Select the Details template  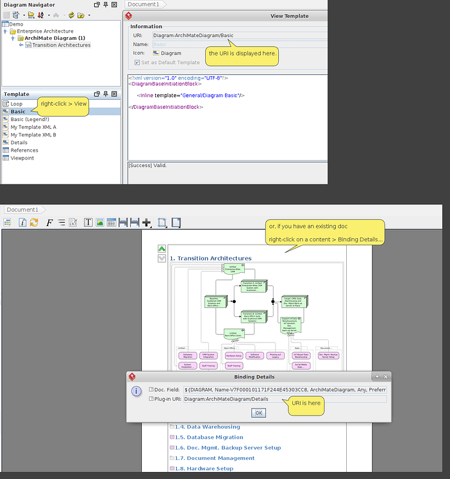tap(19, 143)
